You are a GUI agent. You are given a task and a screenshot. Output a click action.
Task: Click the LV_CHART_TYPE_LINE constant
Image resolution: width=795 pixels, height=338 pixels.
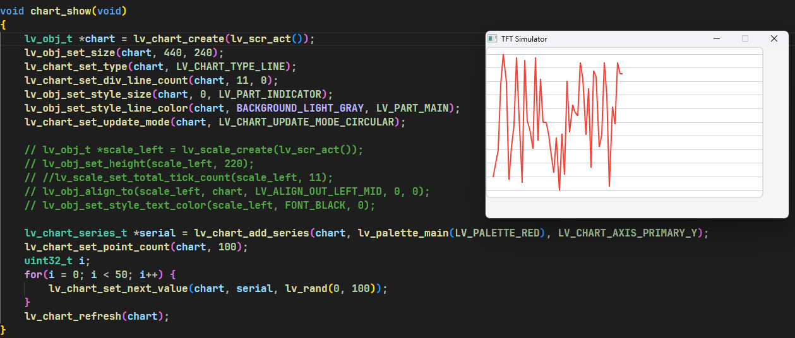coord(230,67)
